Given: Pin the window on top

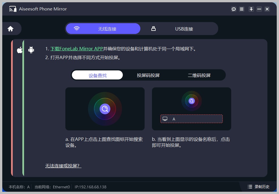Looking at the screenshot, I should (251, 9).
